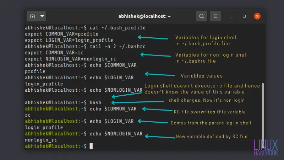
Task: Open a new terminal tab
Action: coord(32,16)
